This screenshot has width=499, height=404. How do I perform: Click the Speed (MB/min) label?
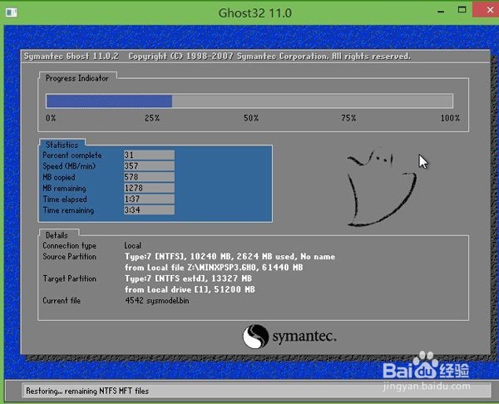pyautogui.click(x=69, y=166)
